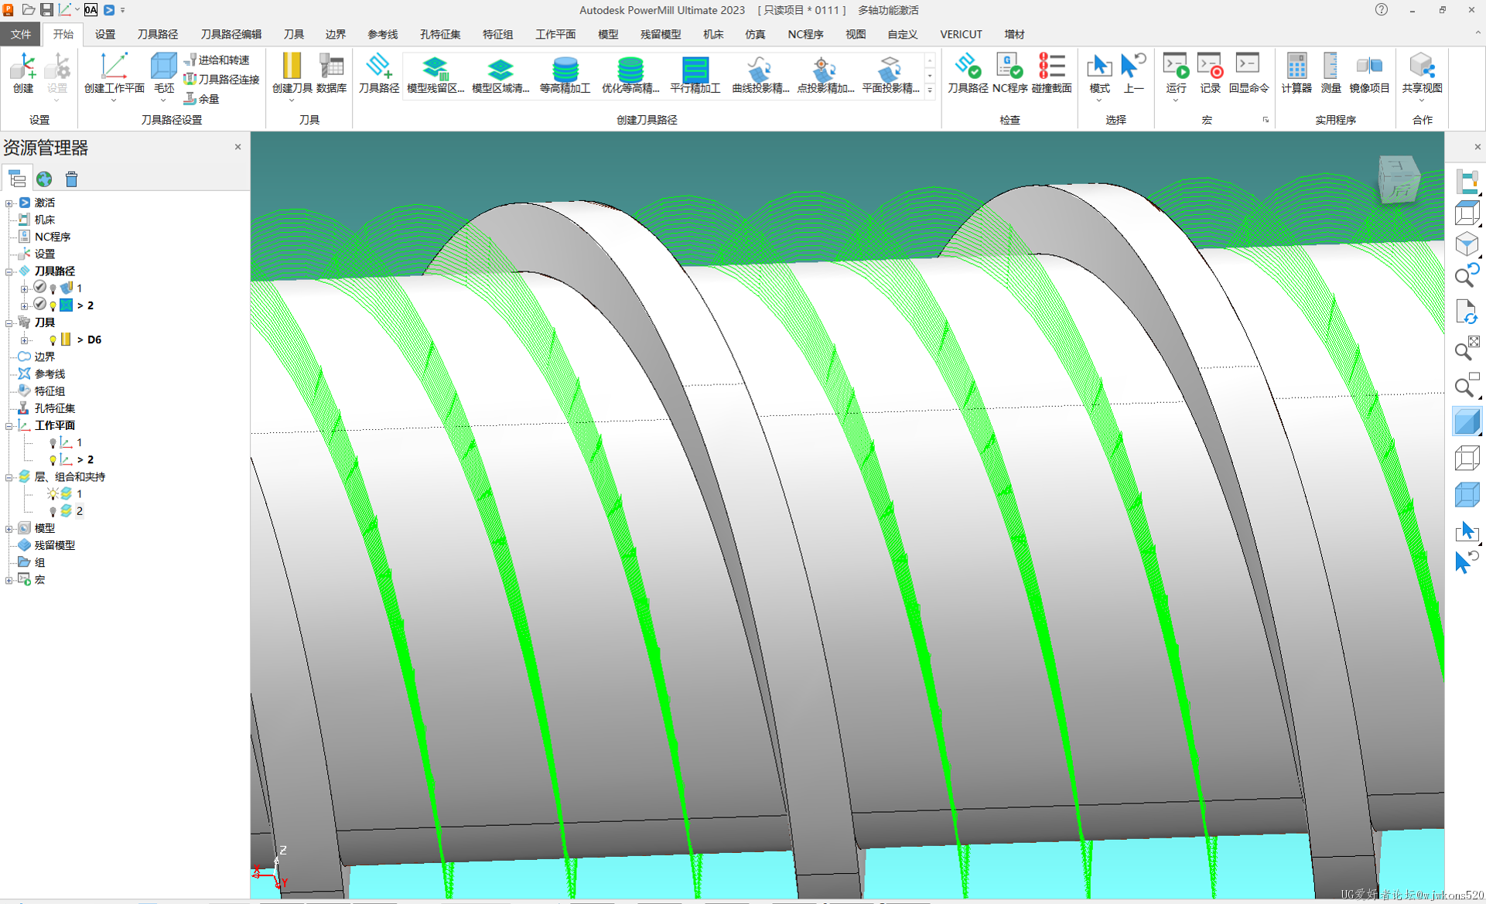Select 优化等高精加工 strategy

coord(630,73)
